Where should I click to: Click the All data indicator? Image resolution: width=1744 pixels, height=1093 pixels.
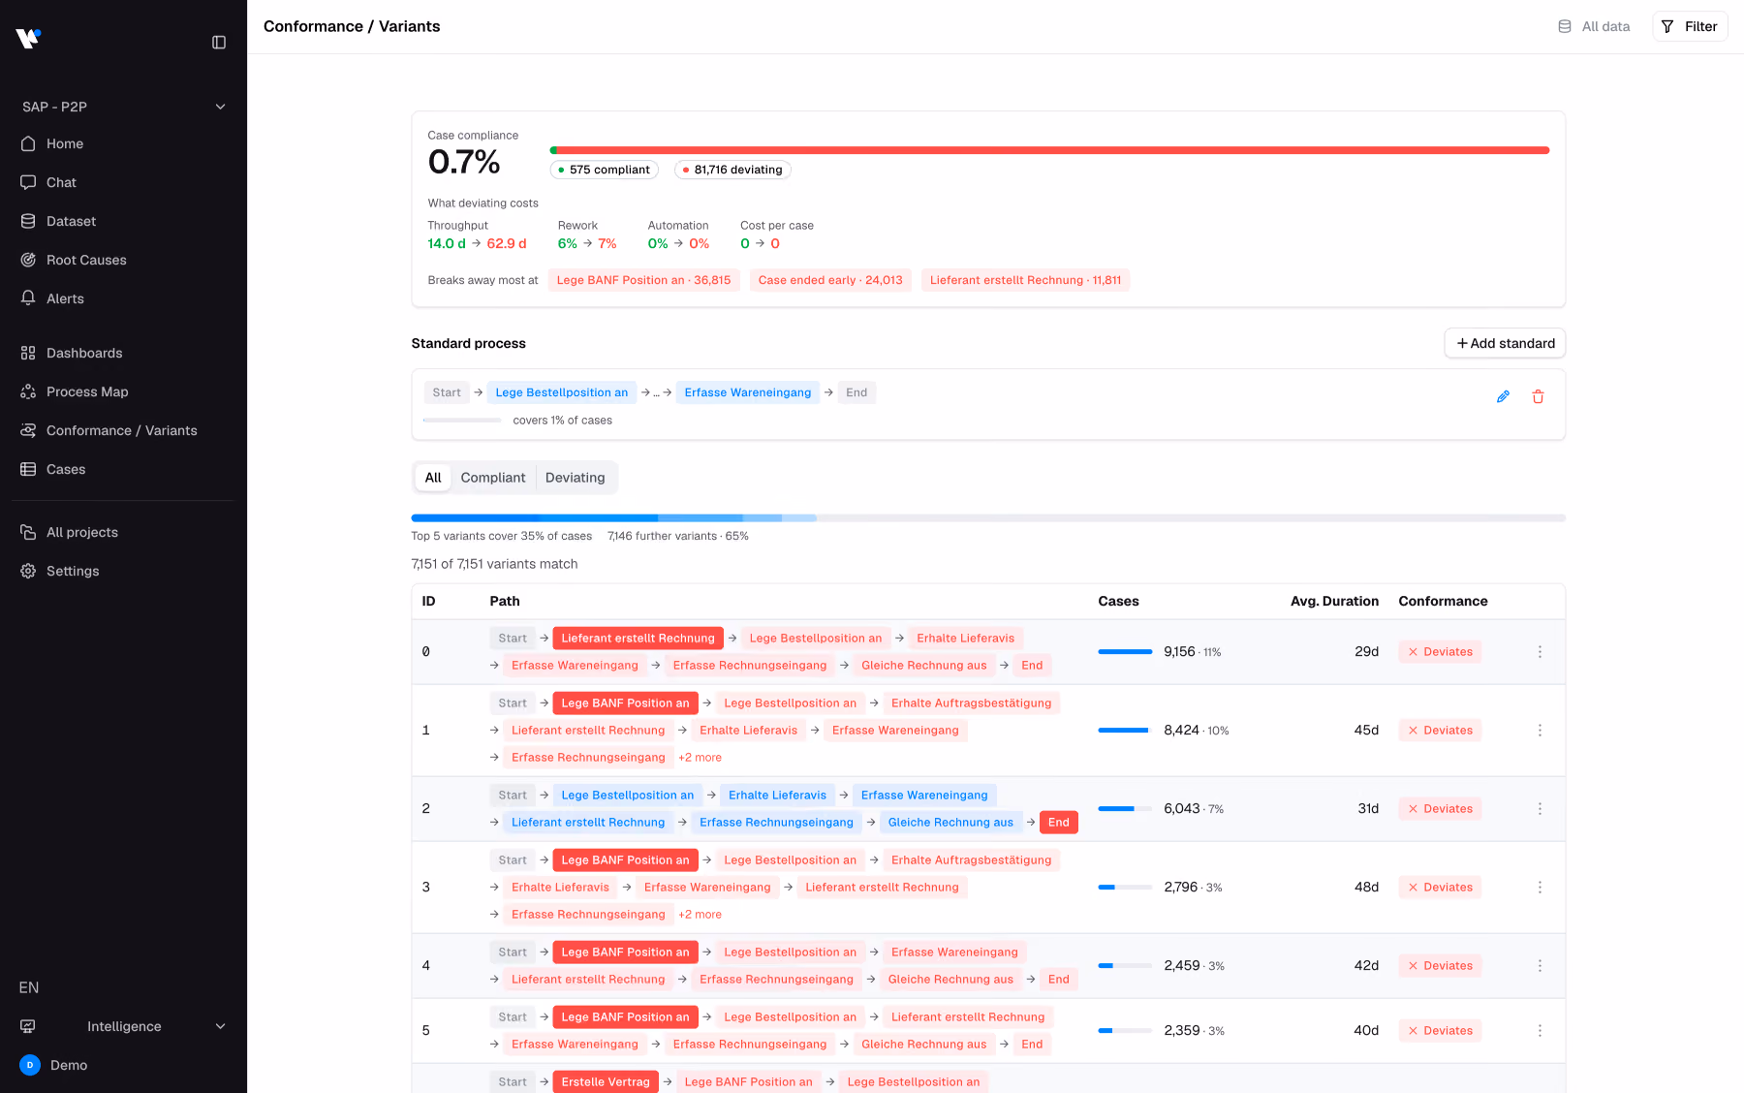(1594, 26)
